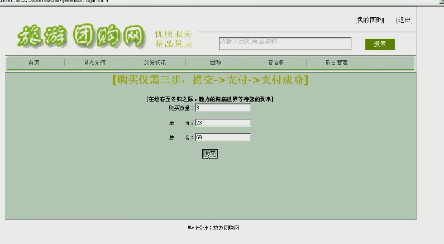444x244 pixels.
Task: Click the 我的团购 link
Action: [x=369, y=20]
